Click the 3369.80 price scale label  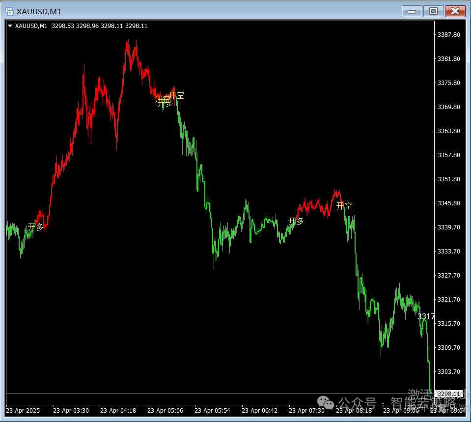(448, 107)
